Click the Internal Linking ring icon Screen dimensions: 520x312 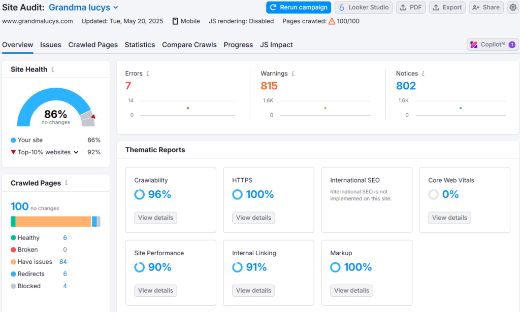pos(237,267)
